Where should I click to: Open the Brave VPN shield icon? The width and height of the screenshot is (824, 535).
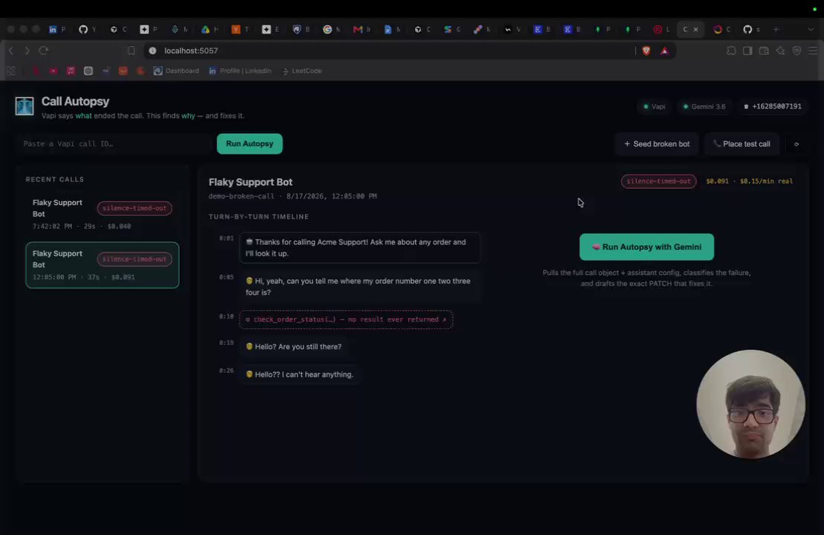797,51
